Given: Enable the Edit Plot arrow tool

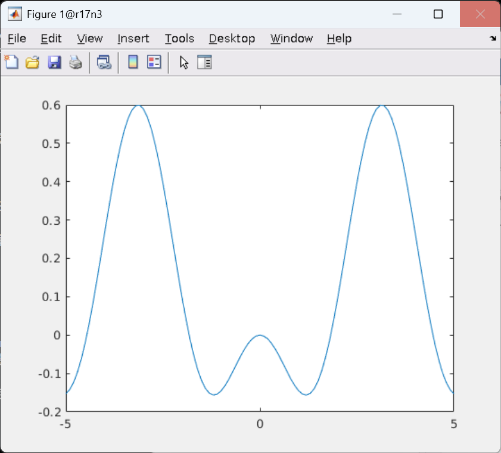Looking at the screenshot, I should pos(183,62).
